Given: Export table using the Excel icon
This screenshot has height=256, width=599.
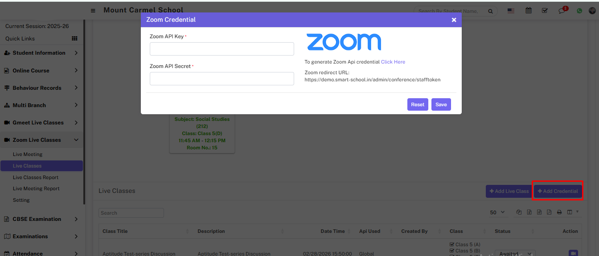Looking at the screenshot, I should click(529, 212).
